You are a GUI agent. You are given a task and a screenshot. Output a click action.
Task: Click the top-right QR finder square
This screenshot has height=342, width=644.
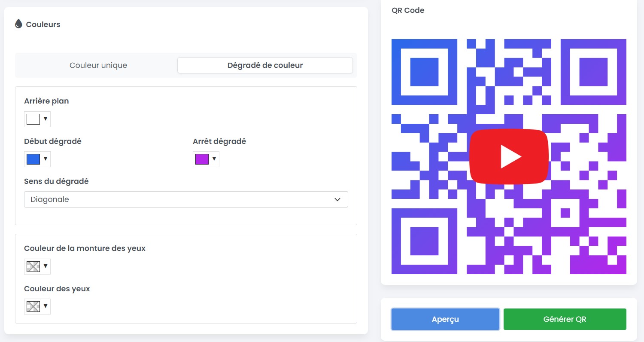click(593, 71)
